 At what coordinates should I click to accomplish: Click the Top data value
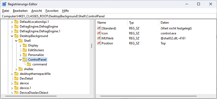163,43
